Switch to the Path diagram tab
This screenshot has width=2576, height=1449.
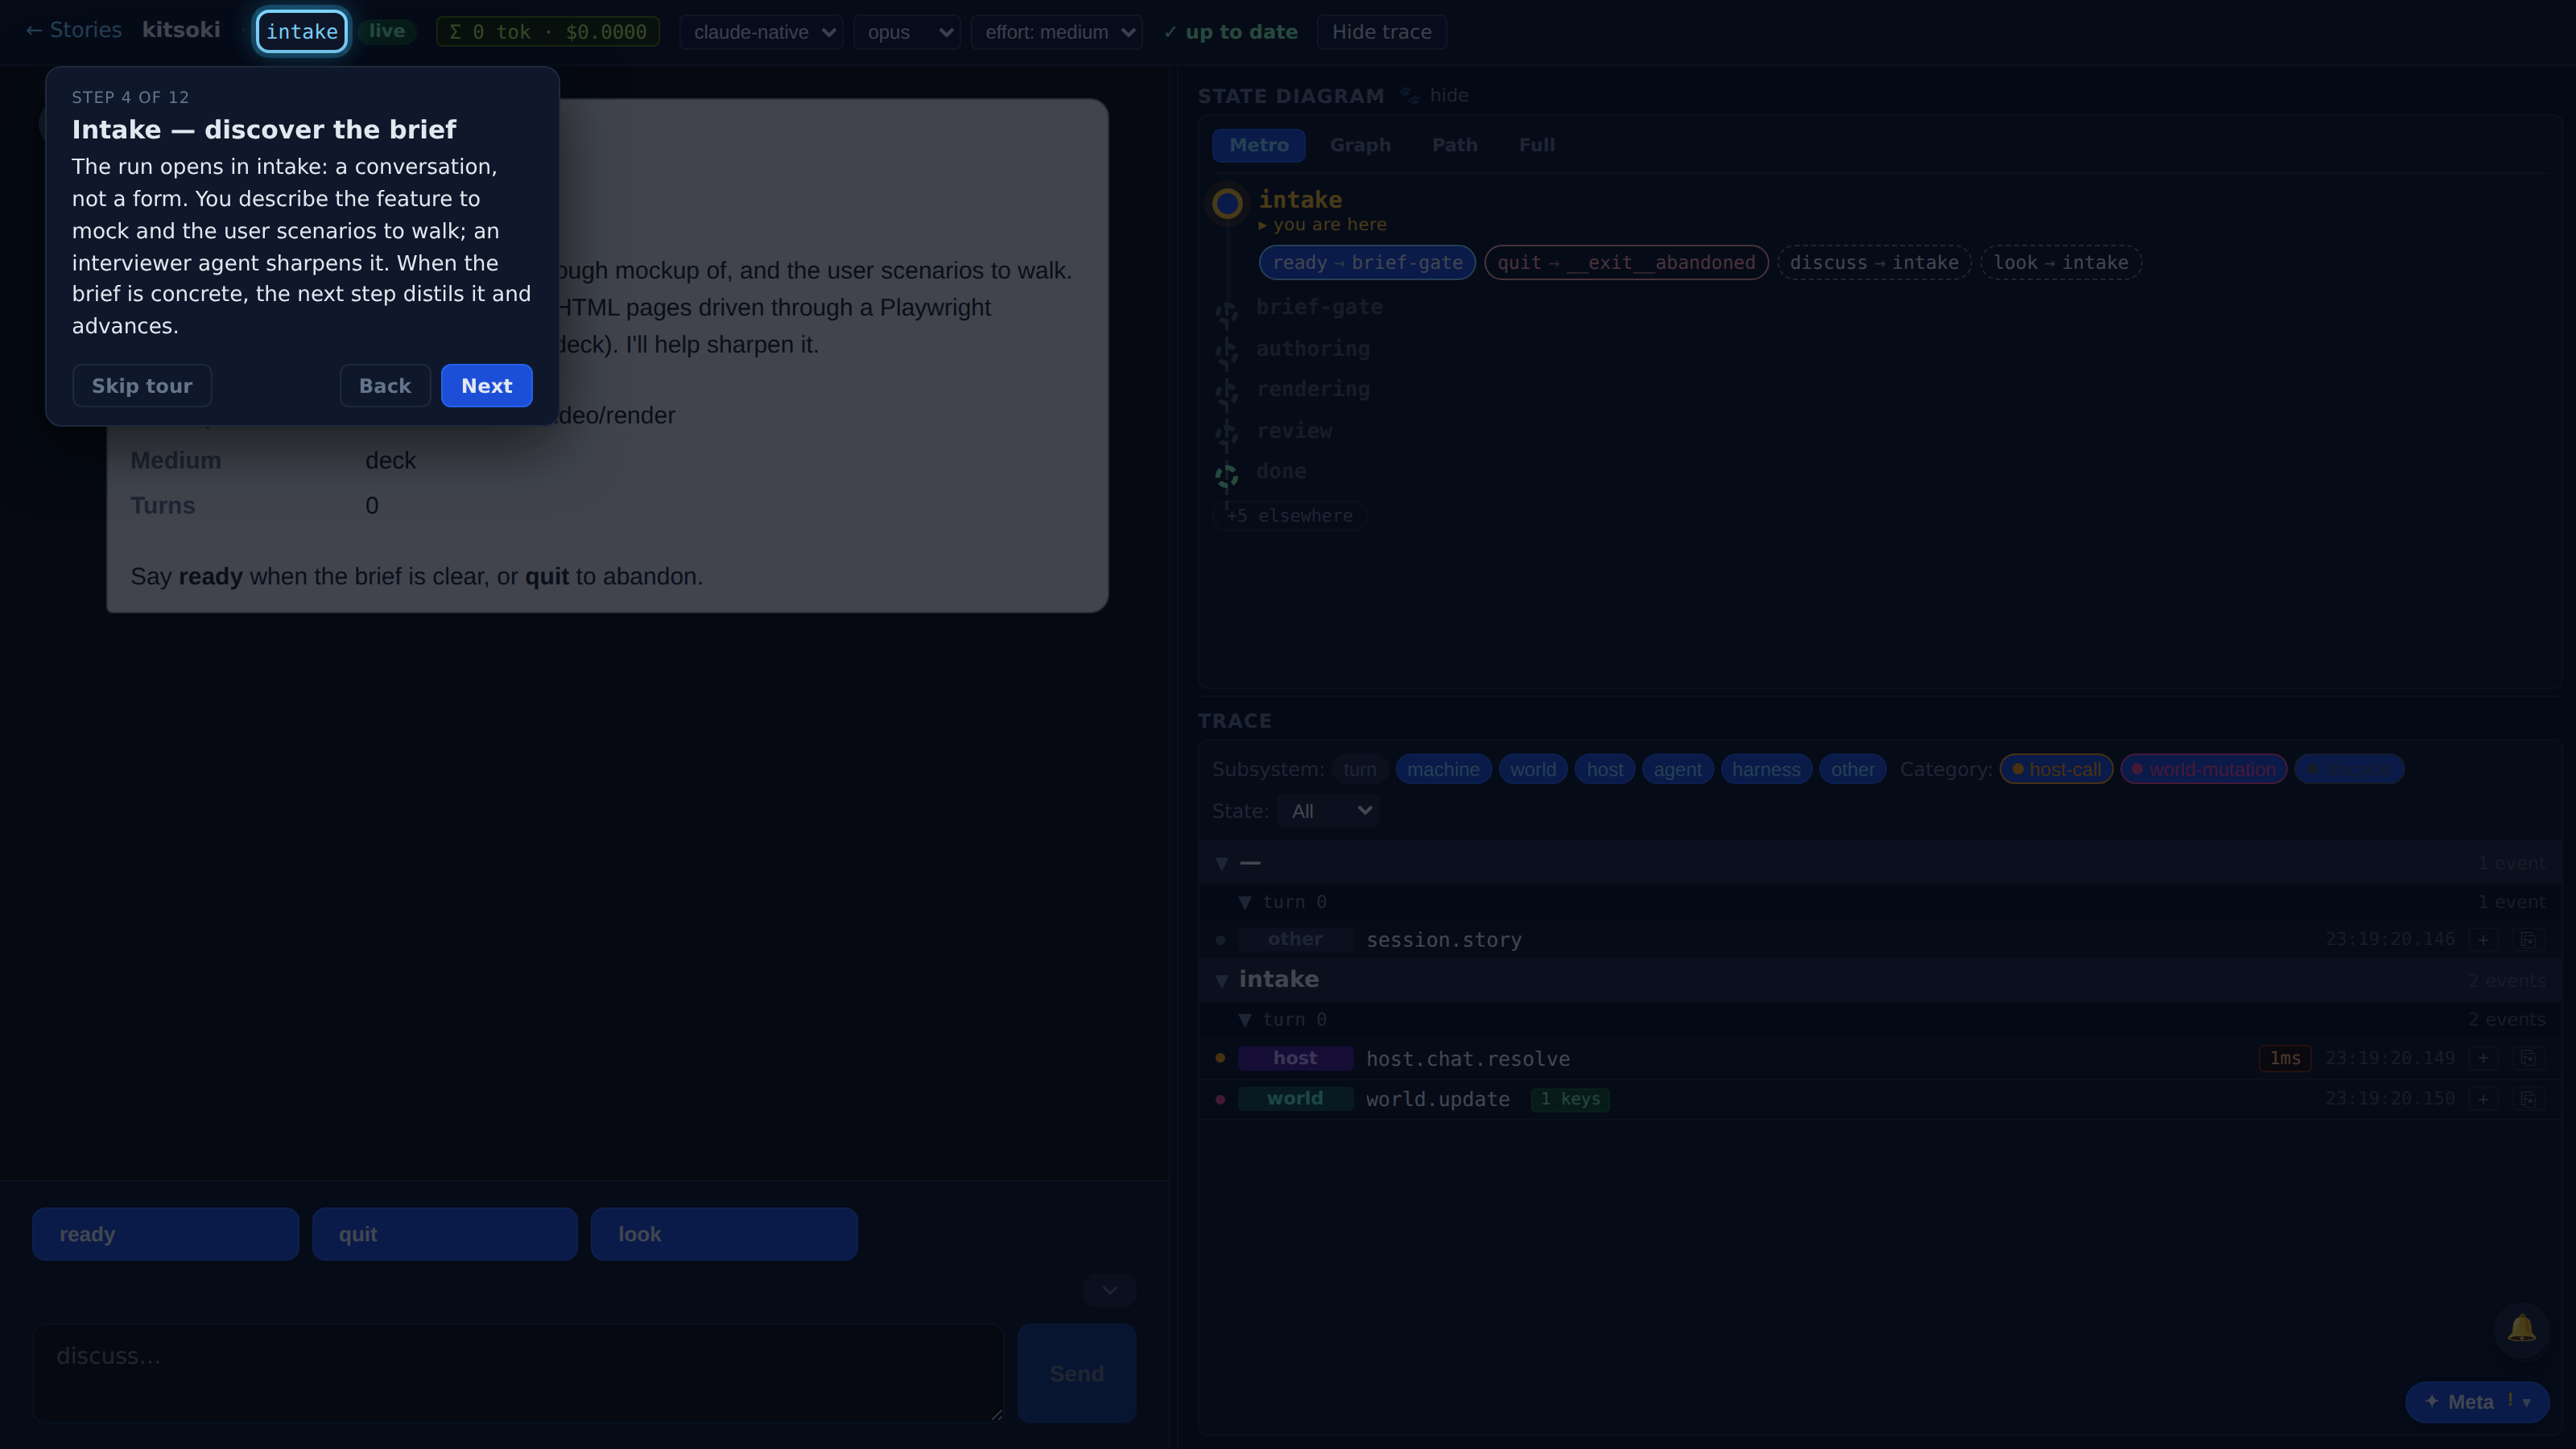pos(1454,145)
